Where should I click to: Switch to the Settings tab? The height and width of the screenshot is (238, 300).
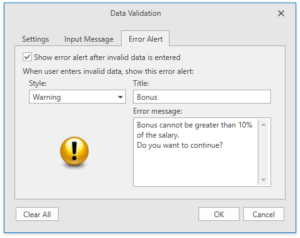(35, 39)
